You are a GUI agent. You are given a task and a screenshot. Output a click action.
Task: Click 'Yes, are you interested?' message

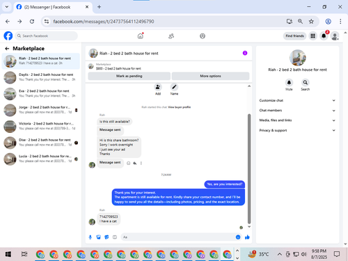(x=225, y=184)
